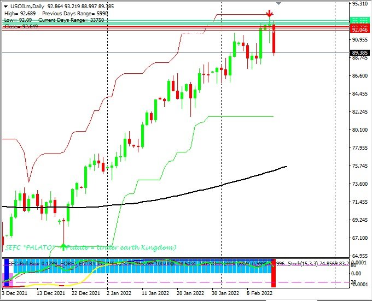The height and width of the screenshot is (301, 372).
Task: Select the last red bearish candle
Action: click(274, 38)
